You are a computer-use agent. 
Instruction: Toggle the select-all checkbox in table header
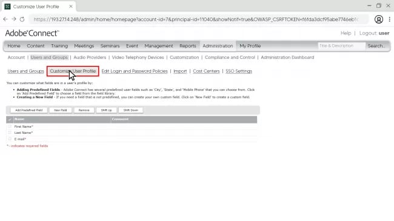coord(10,119)
